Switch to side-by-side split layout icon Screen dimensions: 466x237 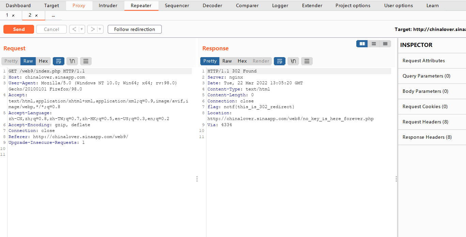pyautogui.click(x=362, y=44)
